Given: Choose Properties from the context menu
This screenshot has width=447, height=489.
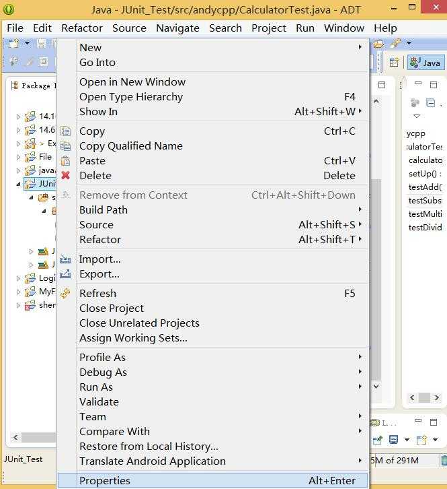Looking at the screenshot, I should pyautogui.click(x=212, y=480).
